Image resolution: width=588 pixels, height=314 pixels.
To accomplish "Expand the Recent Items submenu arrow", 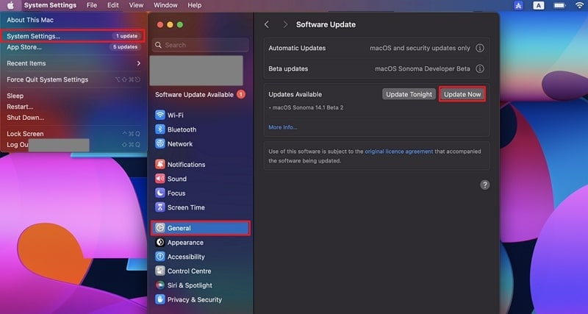I will tap(139, 63).
